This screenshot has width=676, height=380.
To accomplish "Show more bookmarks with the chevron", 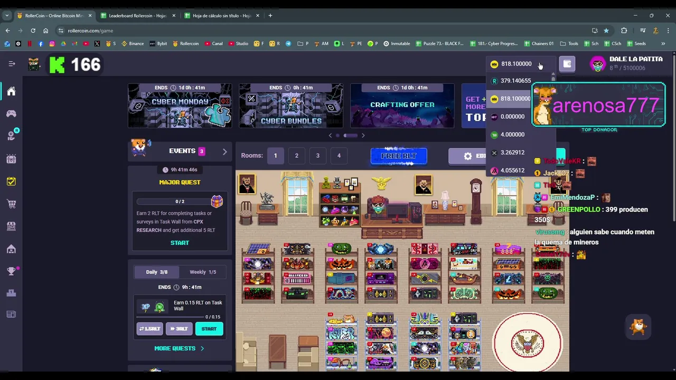I will 663,43.
